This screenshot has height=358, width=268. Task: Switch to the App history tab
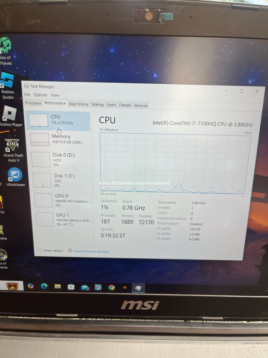(x=79, y=104)
